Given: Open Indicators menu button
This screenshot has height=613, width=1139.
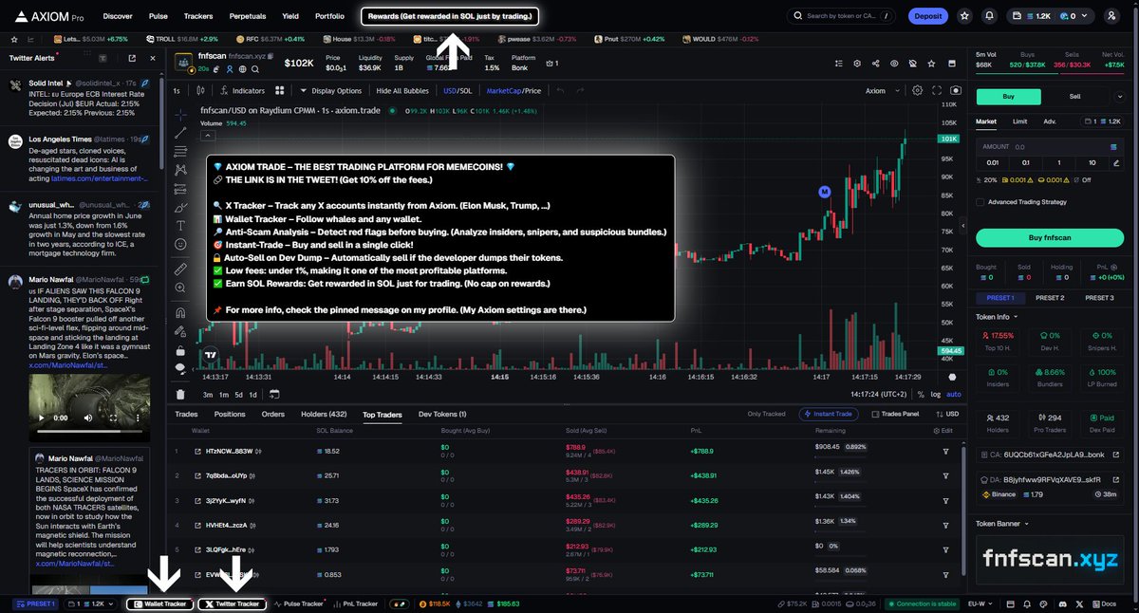Looking at the screenshot, I should (242, 91).
